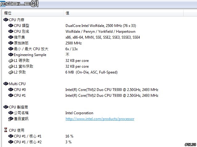Screen dimensions: 197x147
Task: Select the CPU 製造商 section row
Action: pyautogui.click(x=18, y=107)
